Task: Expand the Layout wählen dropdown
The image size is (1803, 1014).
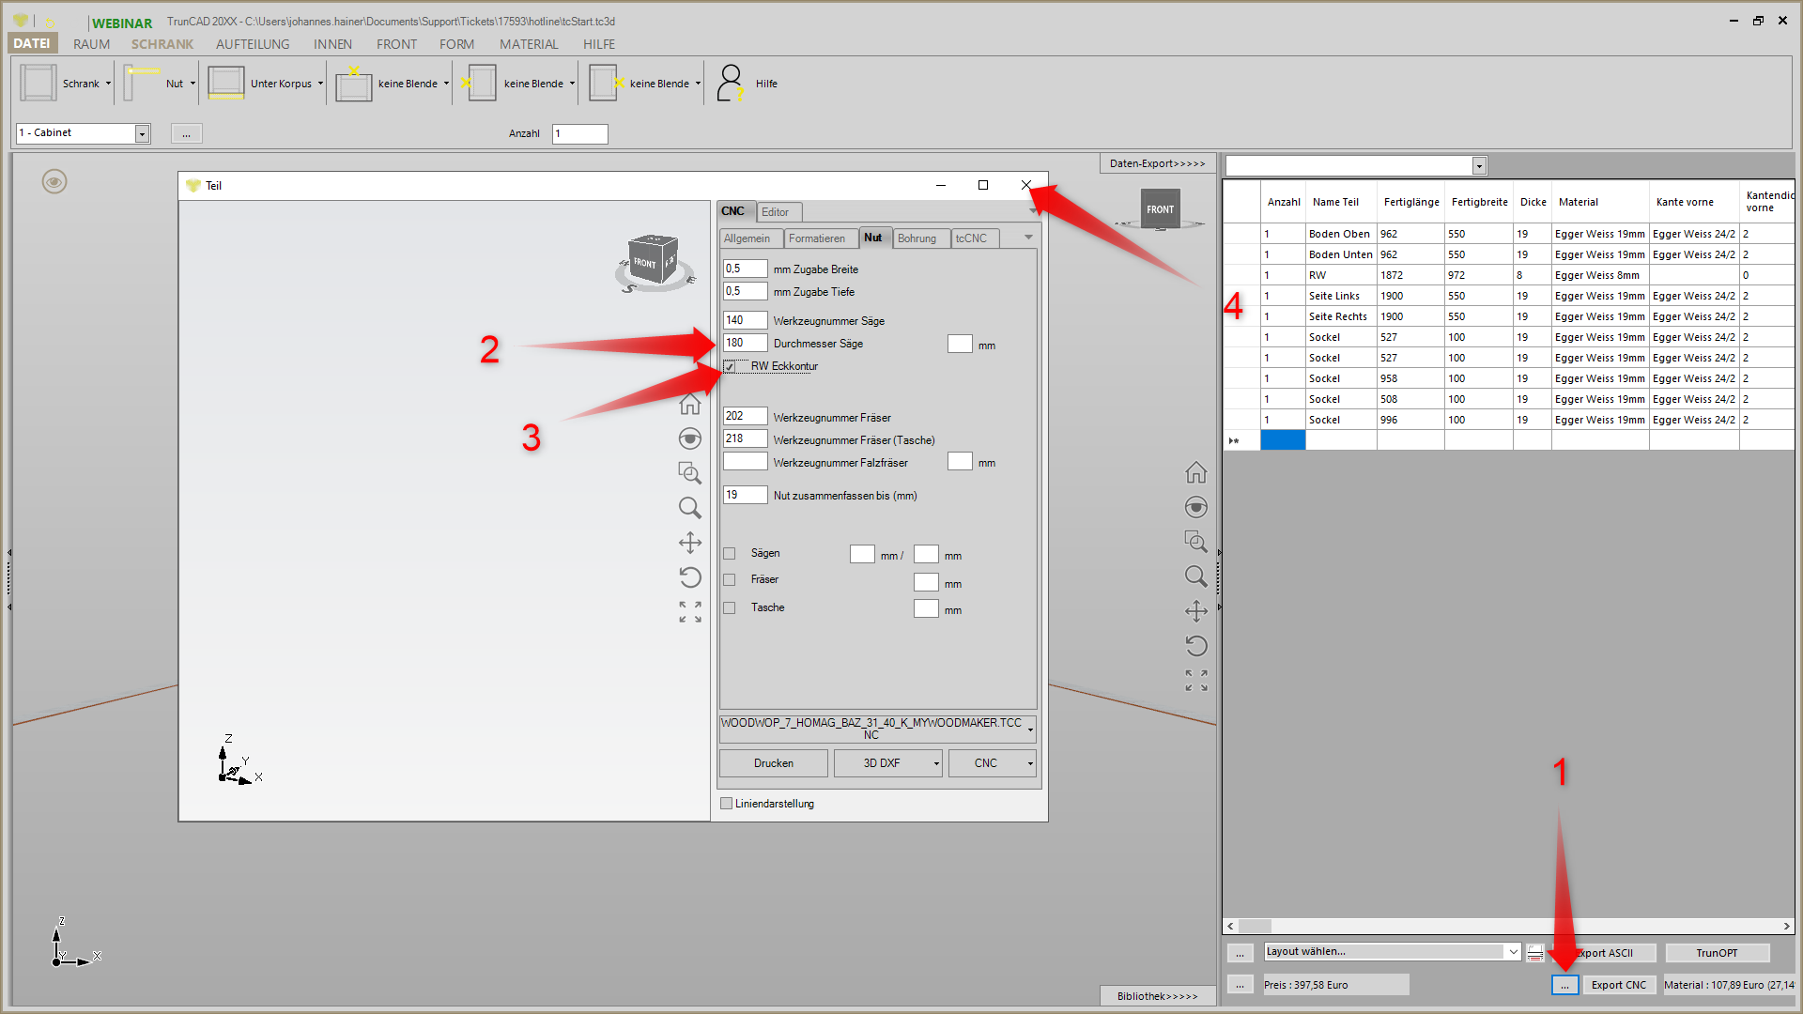Action: (x=1513, y=952)
